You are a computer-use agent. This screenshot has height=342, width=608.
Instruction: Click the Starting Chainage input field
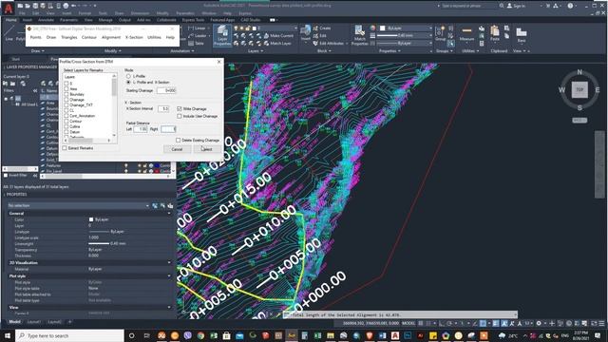pyautogui.click(x=166, y=90)
